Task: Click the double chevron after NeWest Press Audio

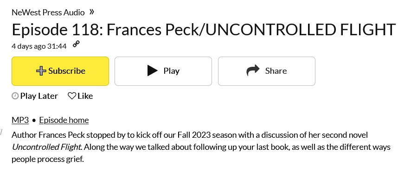Action: pyautogui.click(x=92, y=12)
